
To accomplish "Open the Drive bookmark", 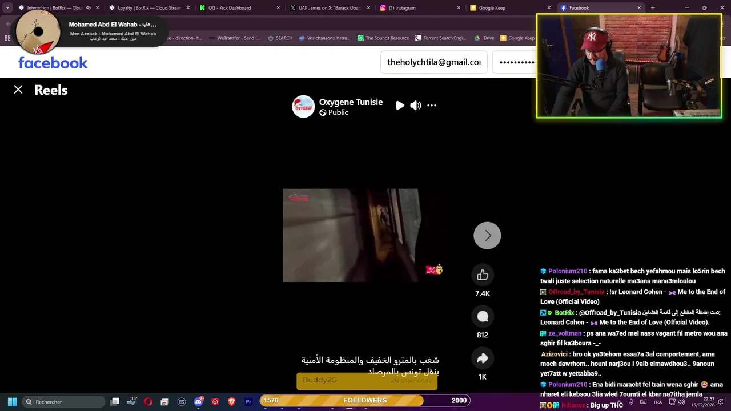I will tap(484, 38).
